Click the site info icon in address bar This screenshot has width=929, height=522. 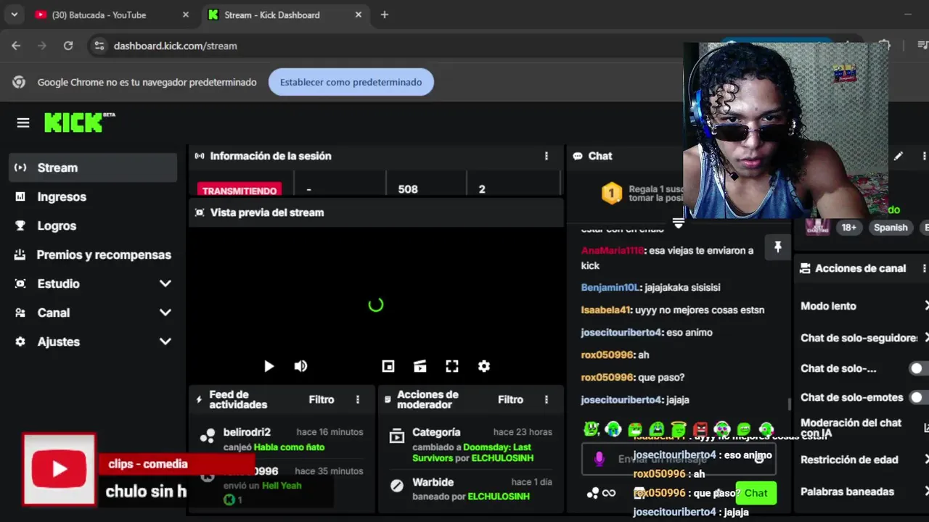pos(99,46)
